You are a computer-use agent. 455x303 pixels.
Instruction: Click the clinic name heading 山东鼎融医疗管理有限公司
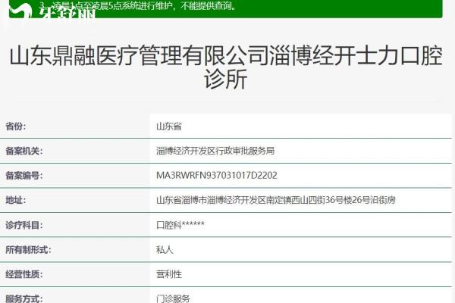click(226, 67)
